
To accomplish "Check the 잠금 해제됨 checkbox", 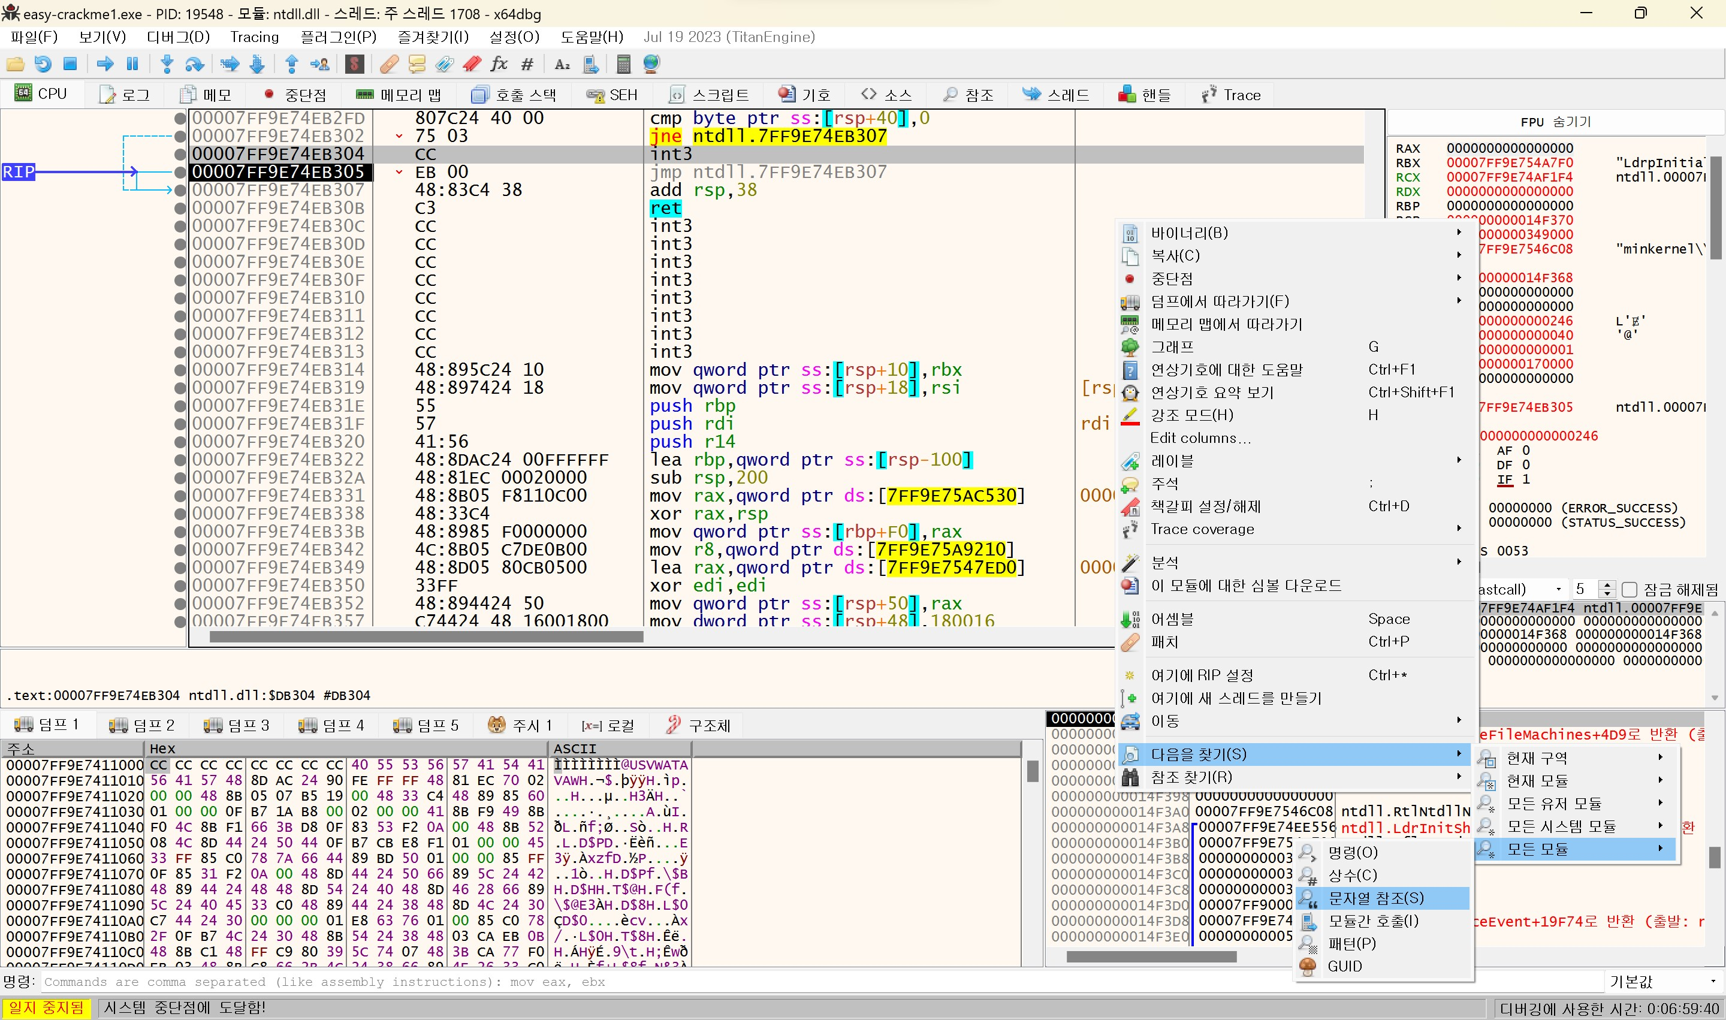I will [1629, 590].
